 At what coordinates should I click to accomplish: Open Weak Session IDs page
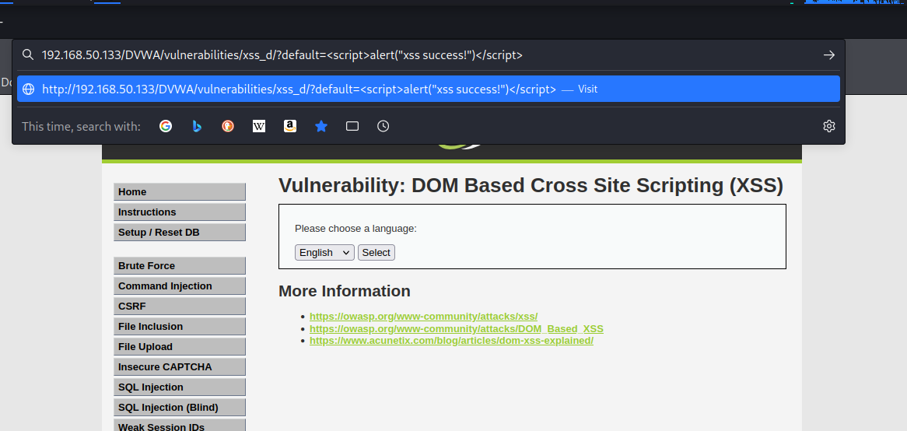coord(180,426)
